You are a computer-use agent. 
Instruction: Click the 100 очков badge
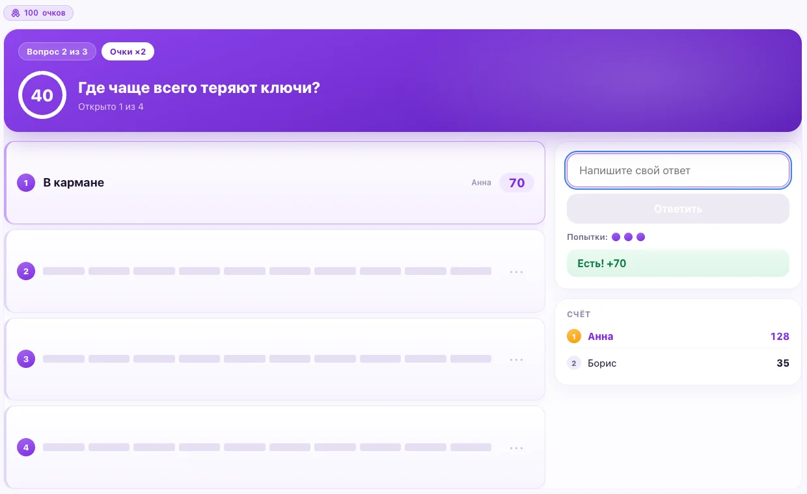(38, 13)
